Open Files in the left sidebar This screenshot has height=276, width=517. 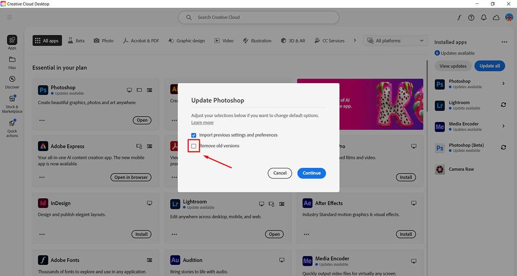(12, 62)
